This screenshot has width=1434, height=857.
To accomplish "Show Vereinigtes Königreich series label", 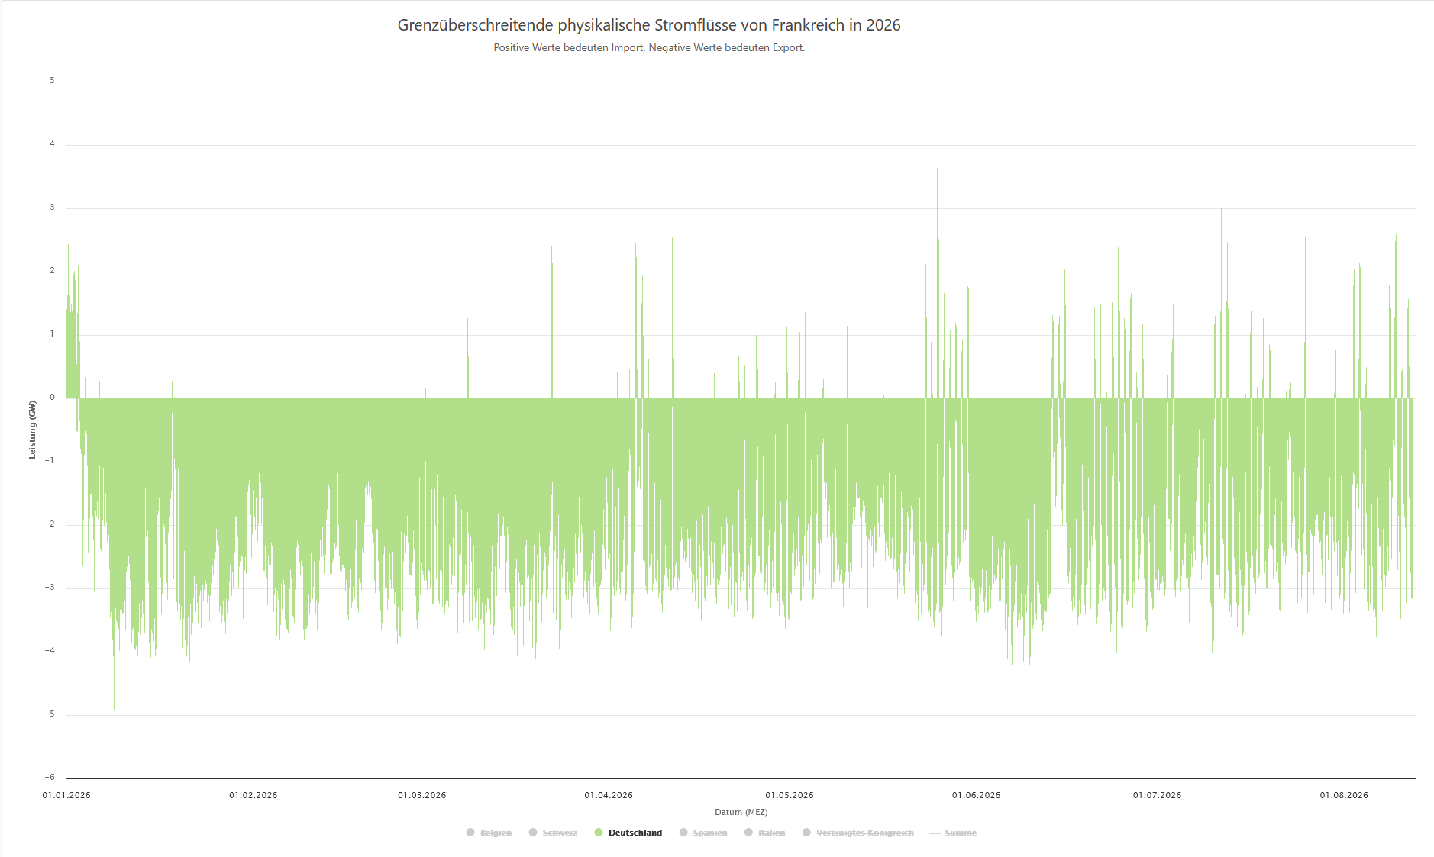I will tap(865, 833).
